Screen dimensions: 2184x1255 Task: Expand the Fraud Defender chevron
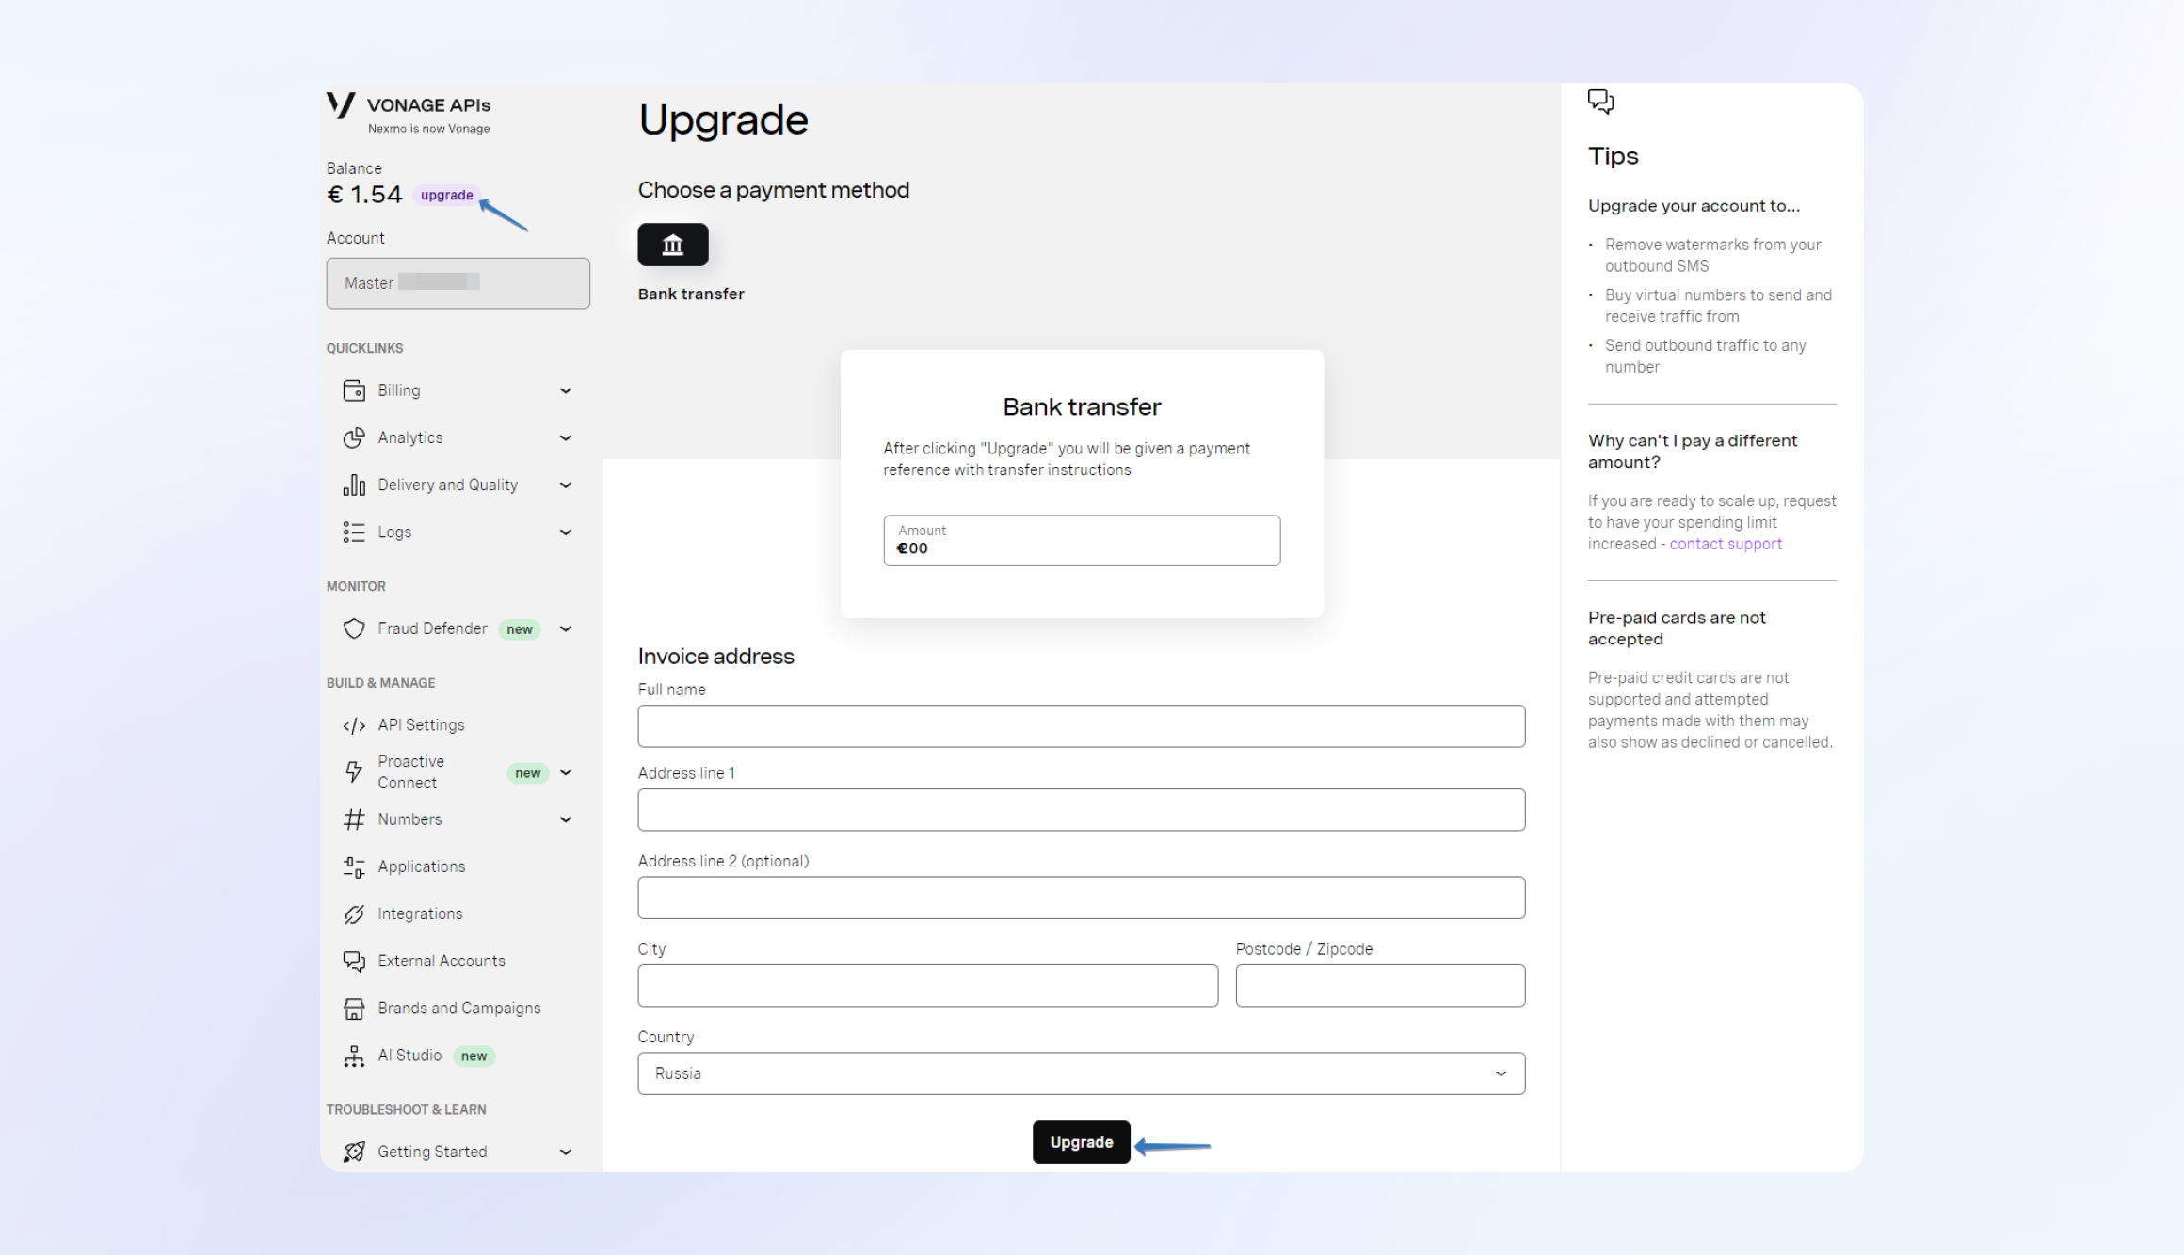click(566, 628)
